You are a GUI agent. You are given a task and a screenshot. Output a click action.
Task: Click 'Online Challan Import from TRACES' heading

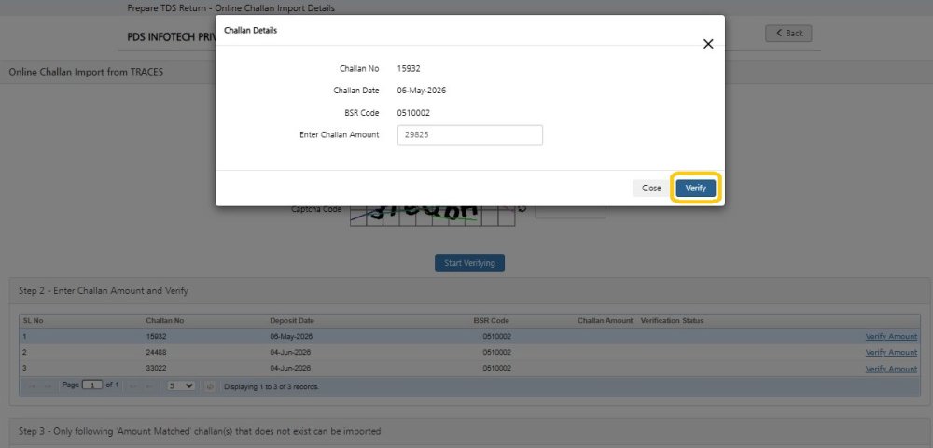click(86, 72)
